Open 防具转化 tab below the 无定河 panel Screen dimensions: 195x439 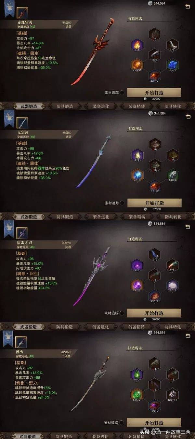(173, 217)
